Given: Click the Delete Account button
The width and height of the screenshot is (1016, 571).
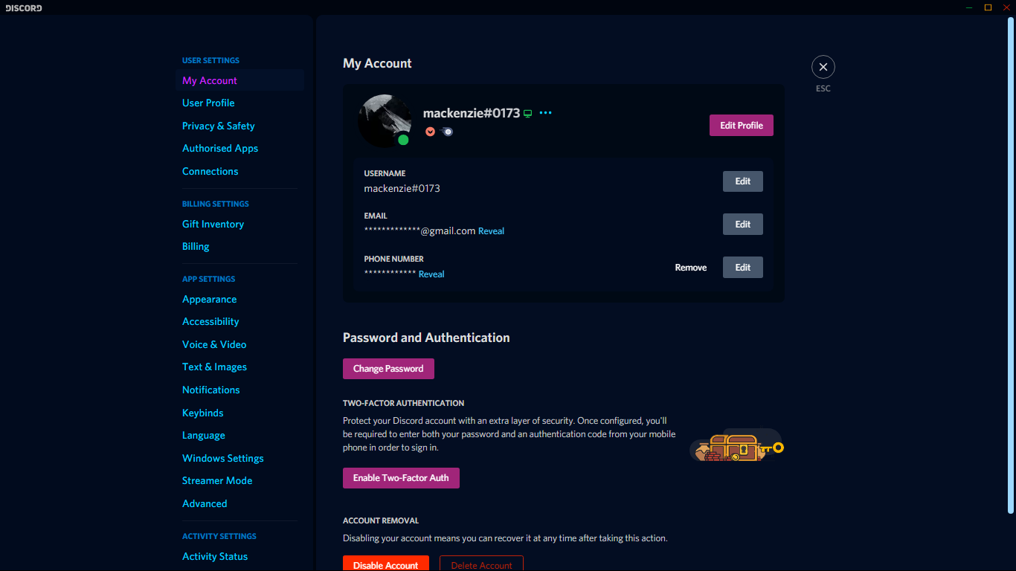Looking at the screenshot, I should (x=481, y=564).
